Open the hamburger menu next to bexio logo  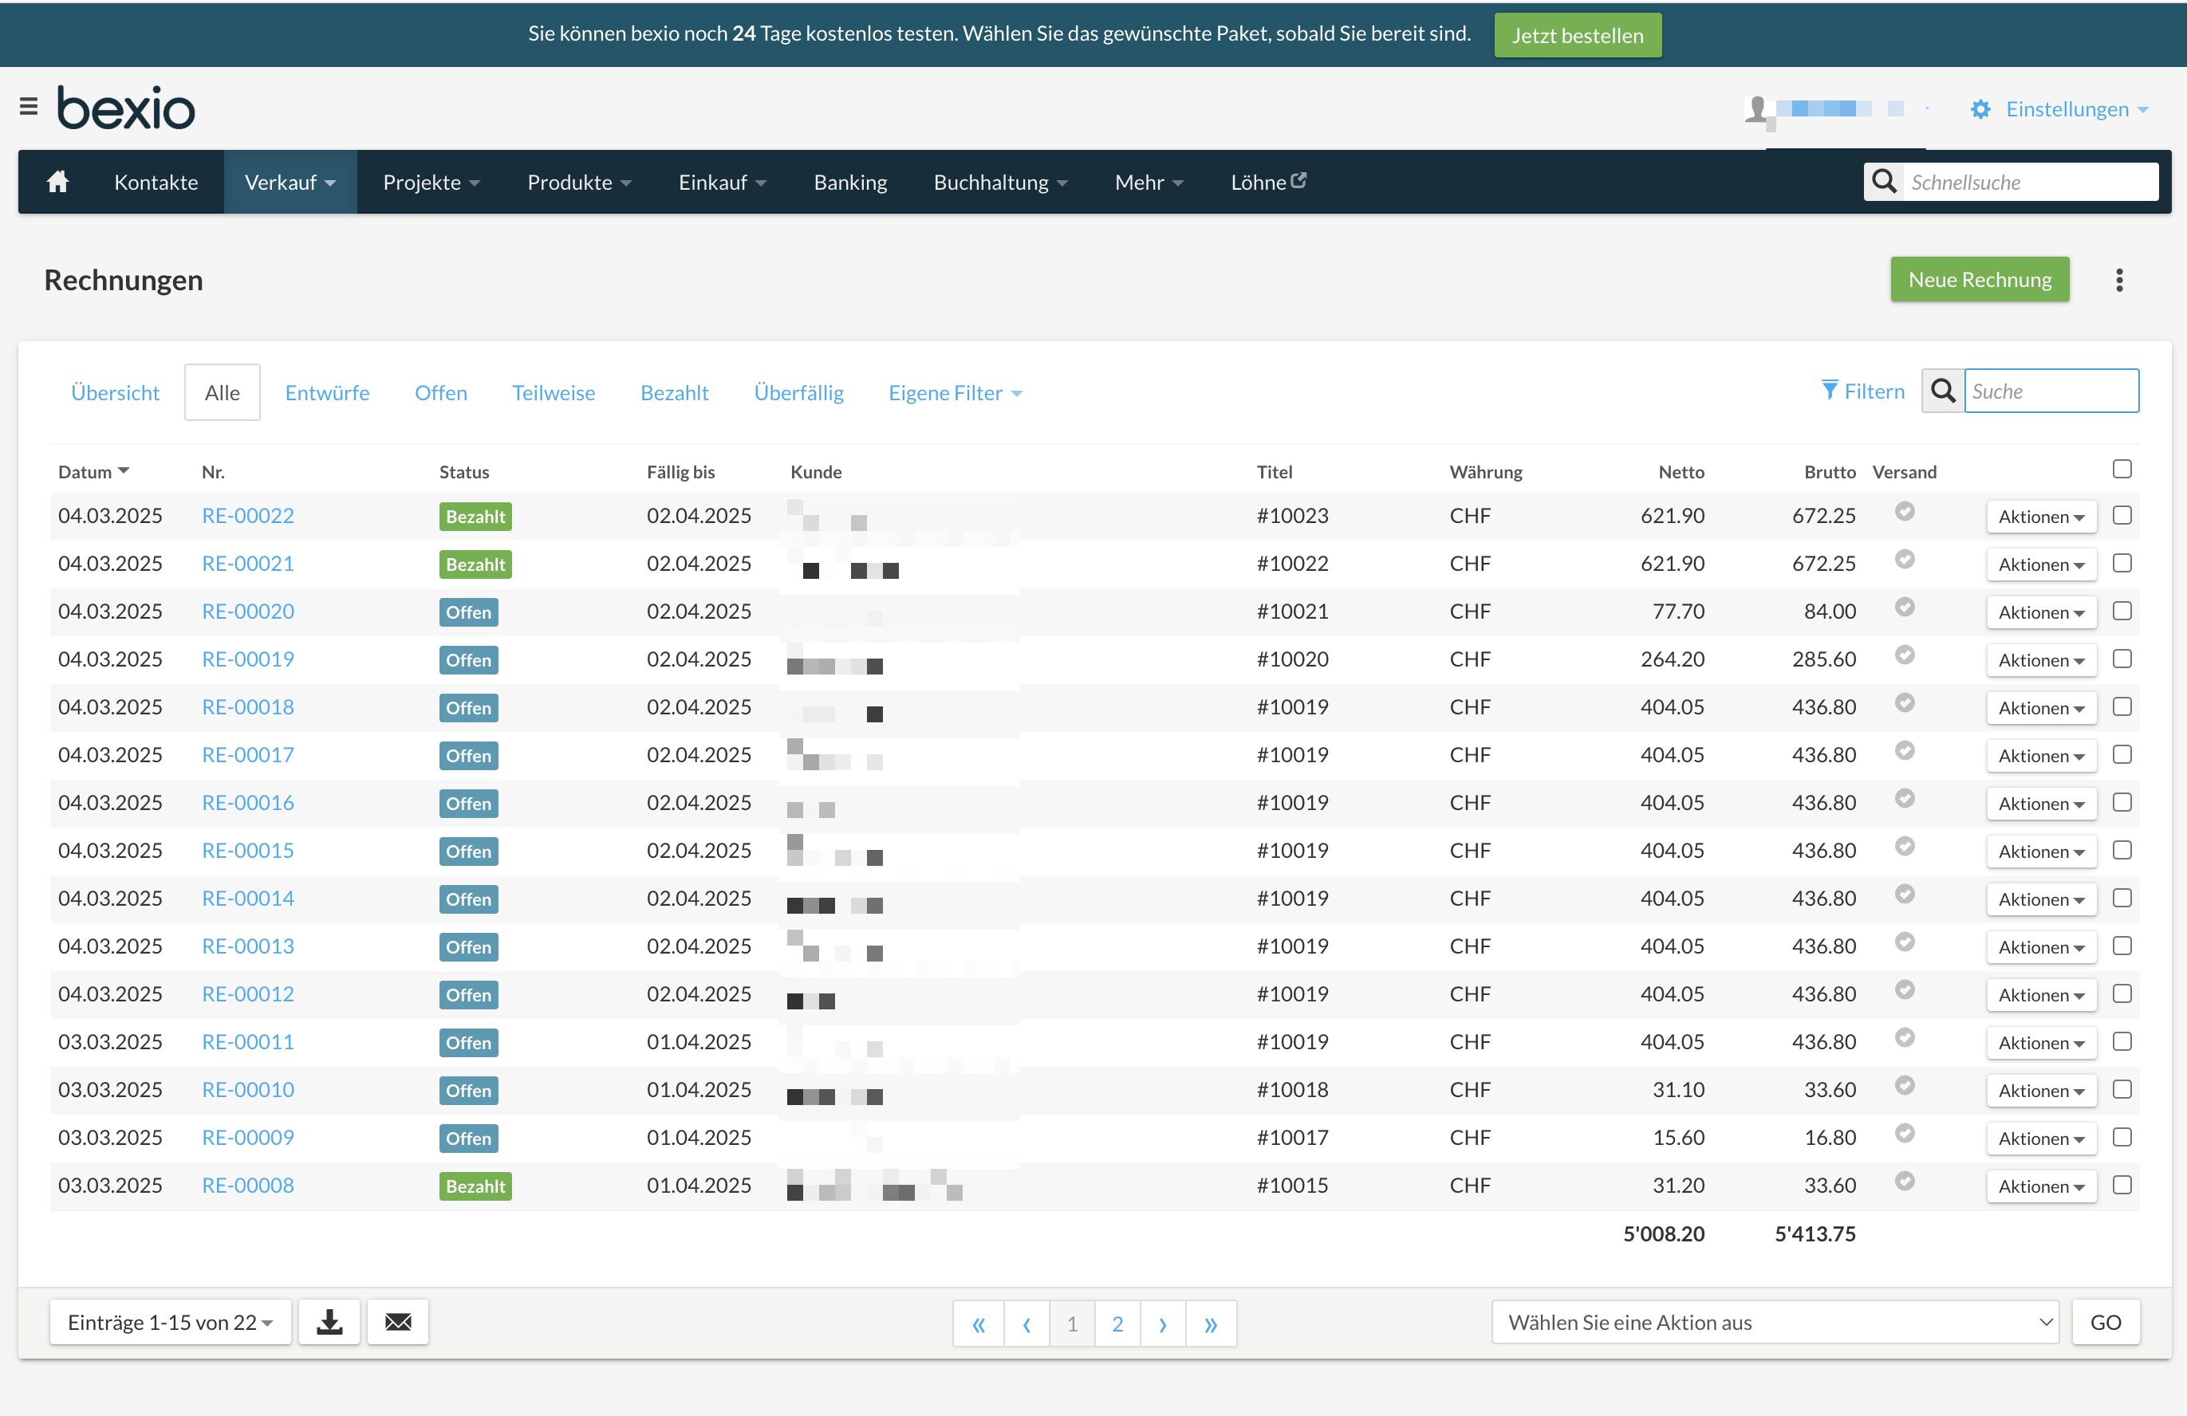click(x=29, y=107)
